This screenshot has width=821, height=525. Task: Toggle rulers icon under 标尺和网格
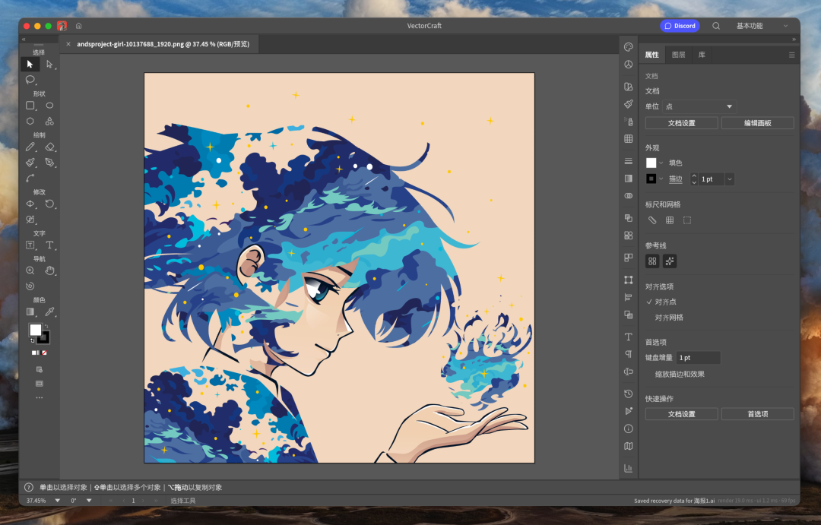coord(652,220)
